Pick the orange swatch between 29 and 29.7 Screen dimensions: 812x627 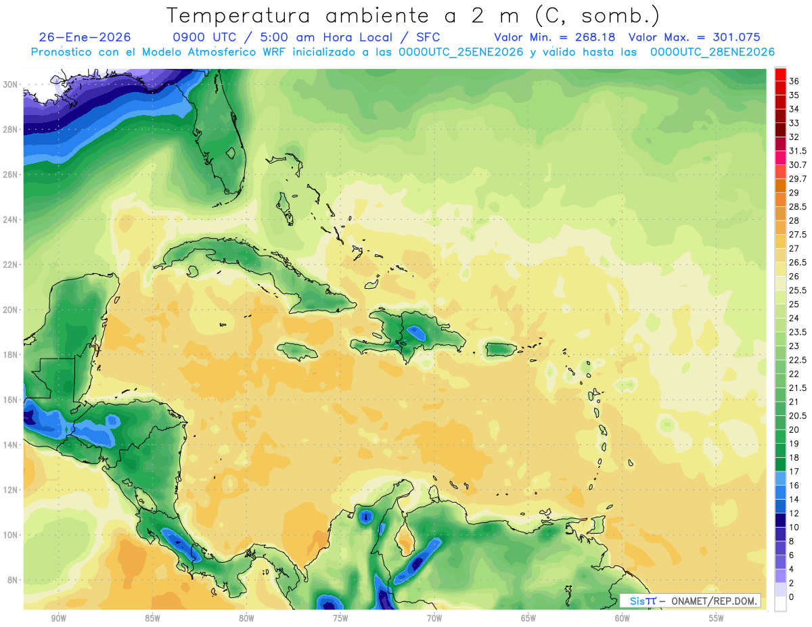click(x=780, y=186)
